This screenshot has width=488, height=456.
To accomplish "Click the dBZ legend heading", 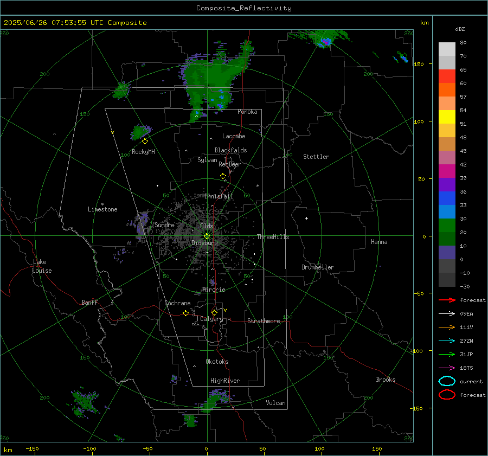I will 460,29.
